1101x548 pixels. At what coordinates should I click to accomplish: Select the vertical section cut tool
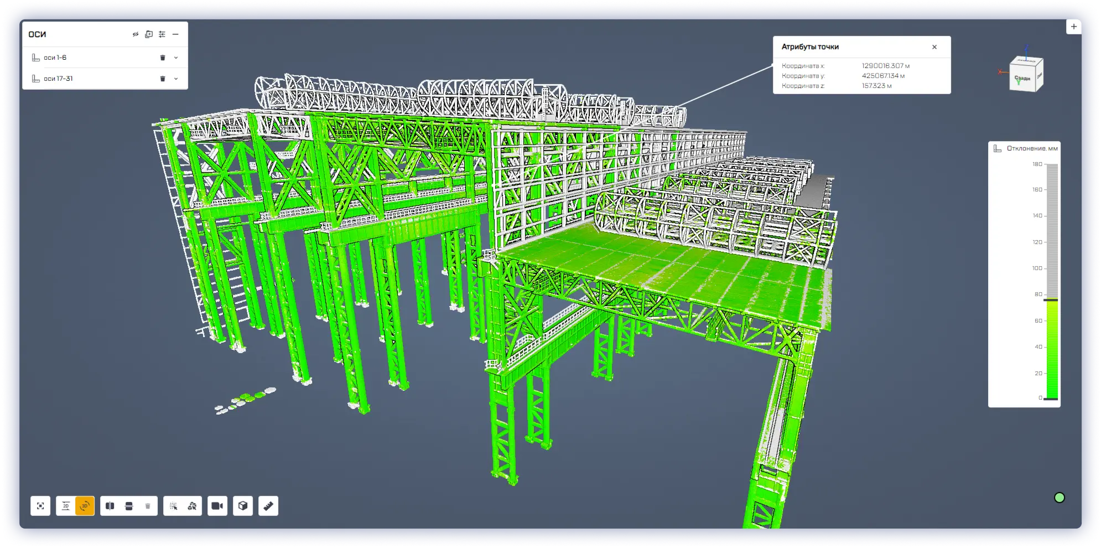tap(110, 506)
